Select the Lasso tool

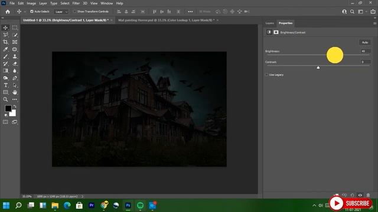(x=5, y=35)
